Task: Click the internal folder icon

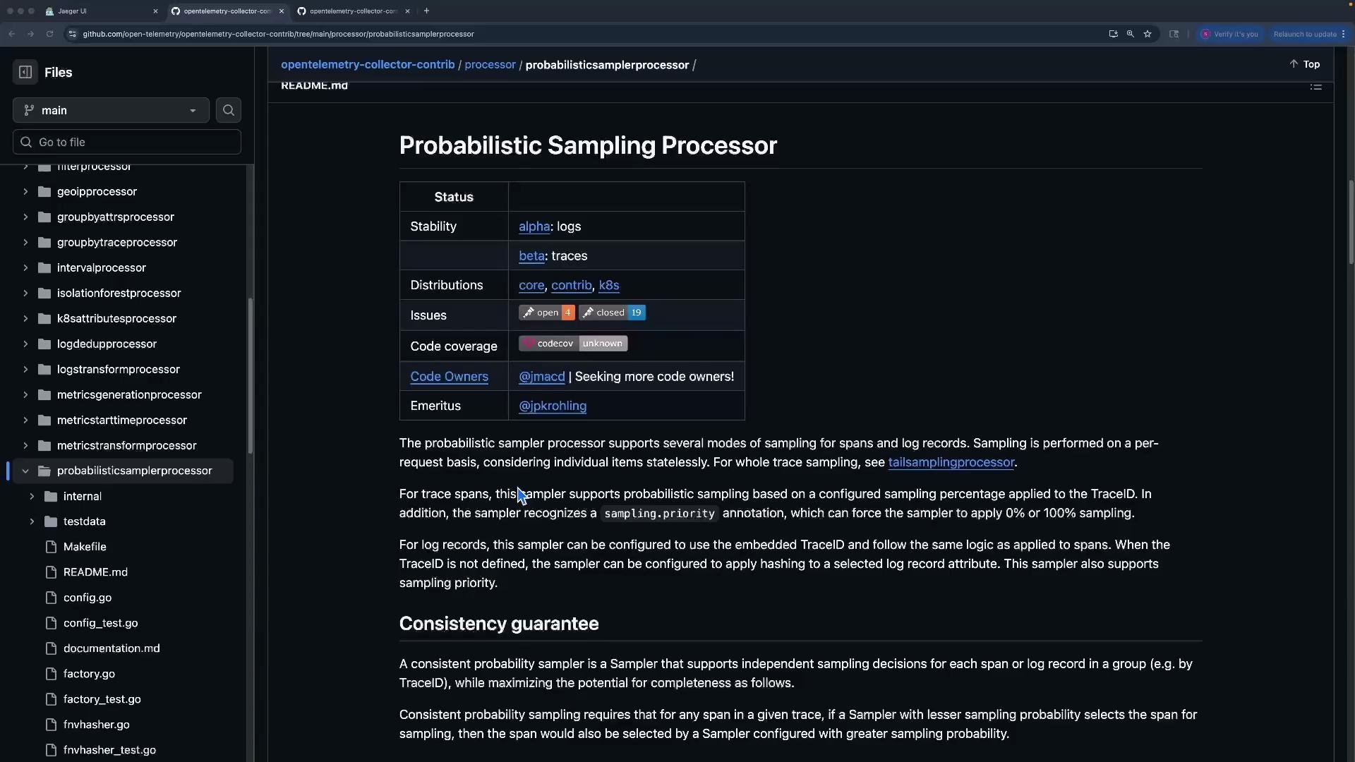Action: click(x=51, y=496)
